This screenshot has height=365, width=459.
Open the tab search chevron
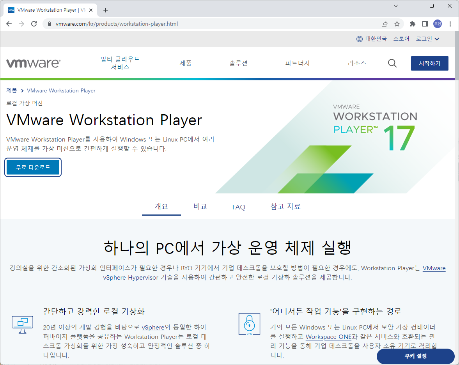(396, 6)
